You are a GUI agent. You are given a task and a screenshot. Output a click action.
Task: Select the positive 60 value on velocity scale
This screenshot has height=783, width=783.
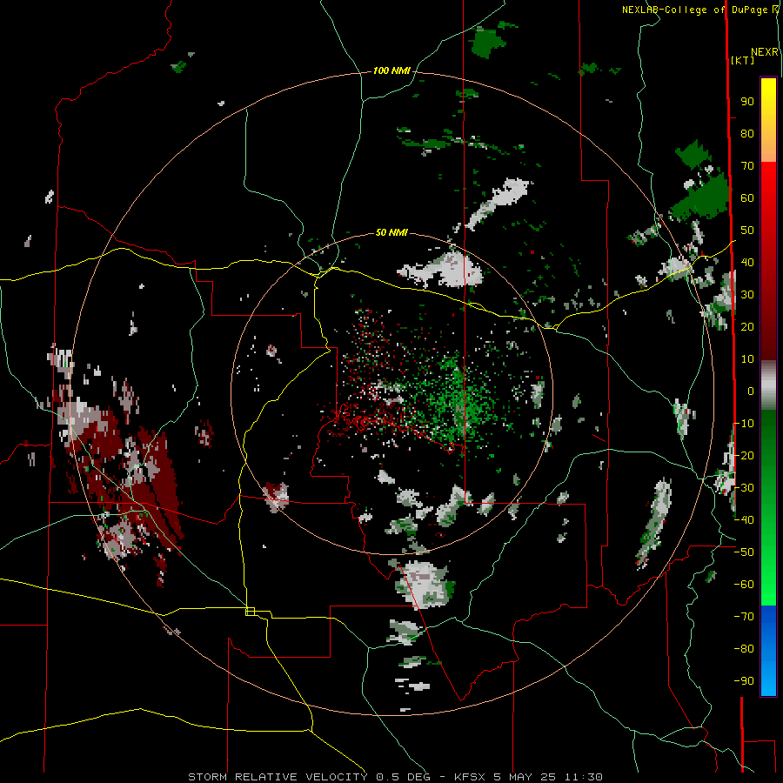click(x=747, y=198)
